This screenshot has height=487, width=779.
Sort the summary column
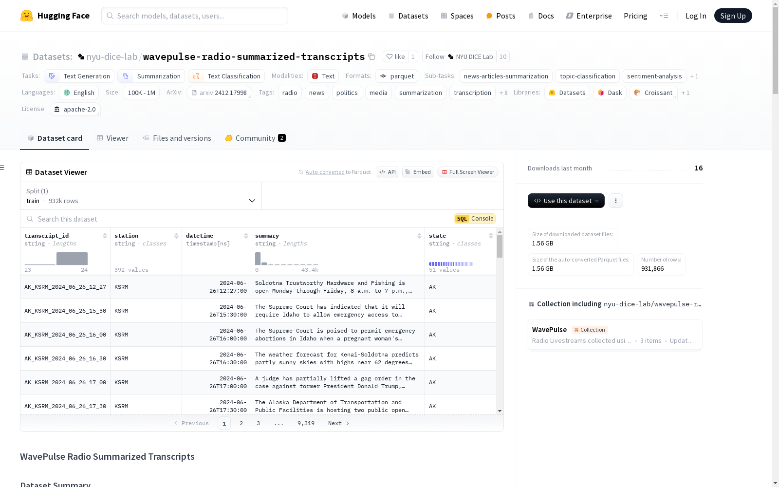(x=419, y=236)
